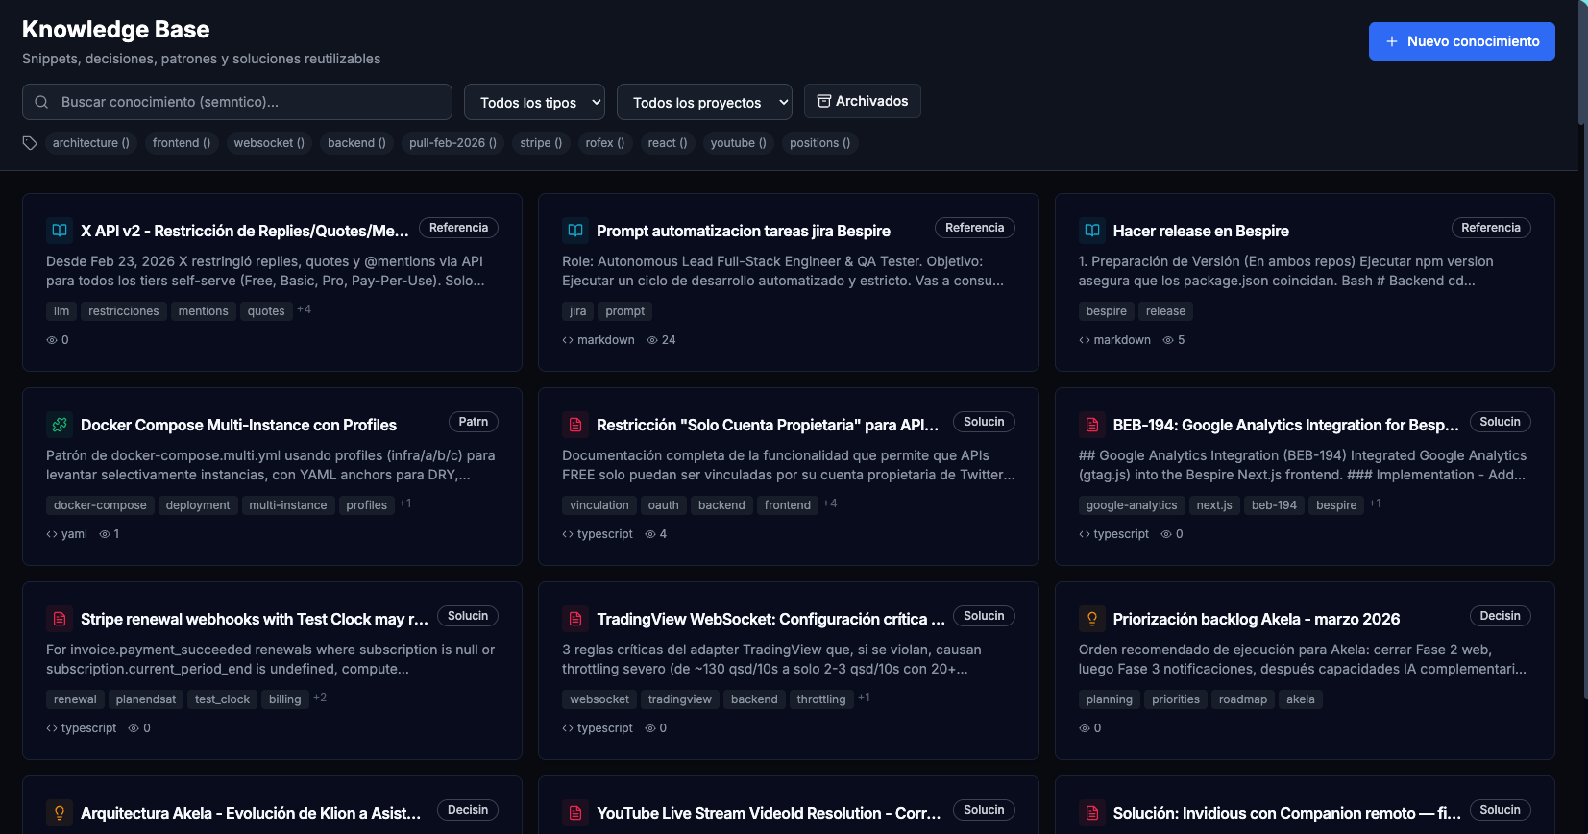
Task: Open X API v2 Restricción de Replies entry
Action: [272, 282]
